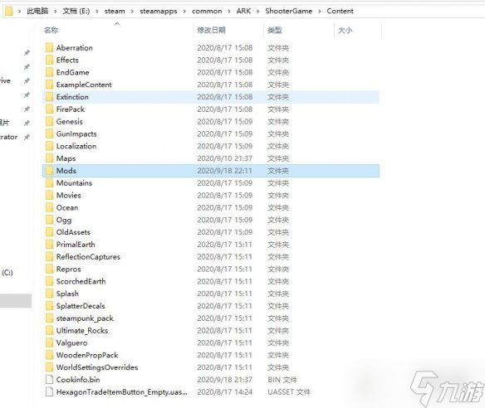
Task: Select the PrimalEarth folder icon
Action: click(49, 245)
